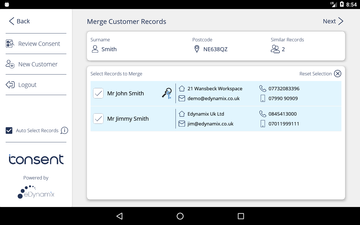This screenshot has height=225, width=360.
Task: Tap the Similar Records people icon
Action: [275, 49]
